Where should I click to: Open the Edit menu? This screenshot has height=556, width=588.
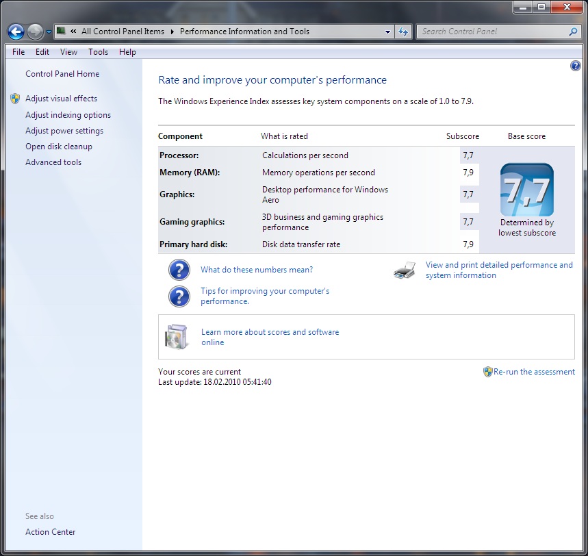coord(42,52)
